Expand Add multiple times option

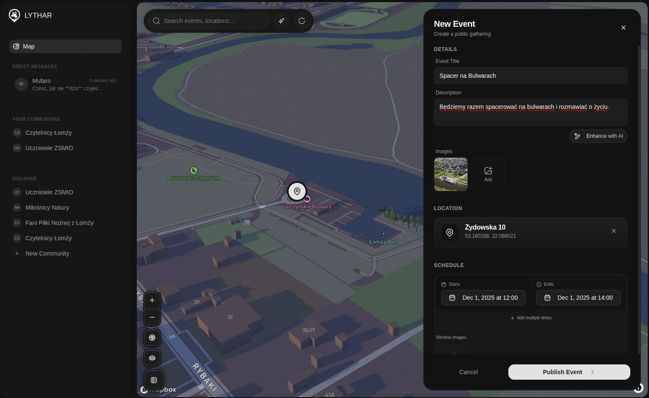[531, 318]
